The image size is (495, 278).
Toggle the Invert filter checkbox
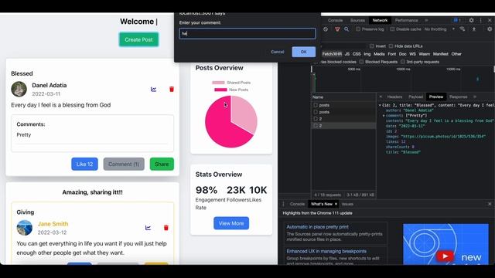pos(371,46)
